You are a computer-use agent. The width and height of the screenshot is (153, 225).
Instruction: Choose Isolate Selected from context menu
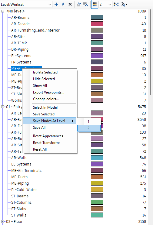coord(45,72)
